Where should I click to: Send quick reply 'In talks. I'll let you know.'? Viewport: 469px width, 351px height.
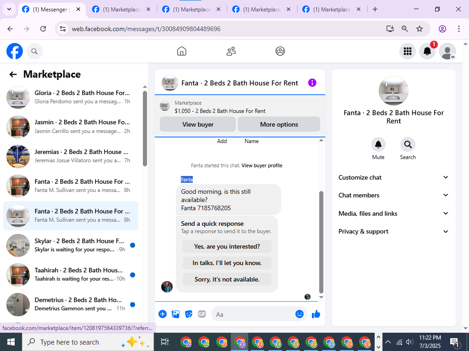pos(227,263)
